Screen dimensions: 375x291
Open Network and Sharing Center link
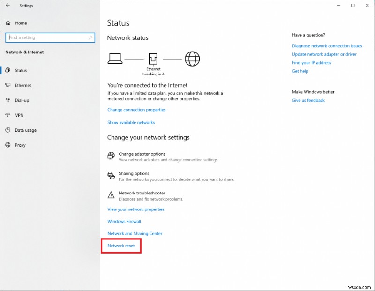point(135,234)
